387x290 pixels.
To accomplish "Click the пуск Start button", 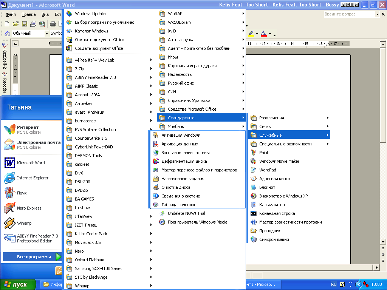I will coord(18,284).
